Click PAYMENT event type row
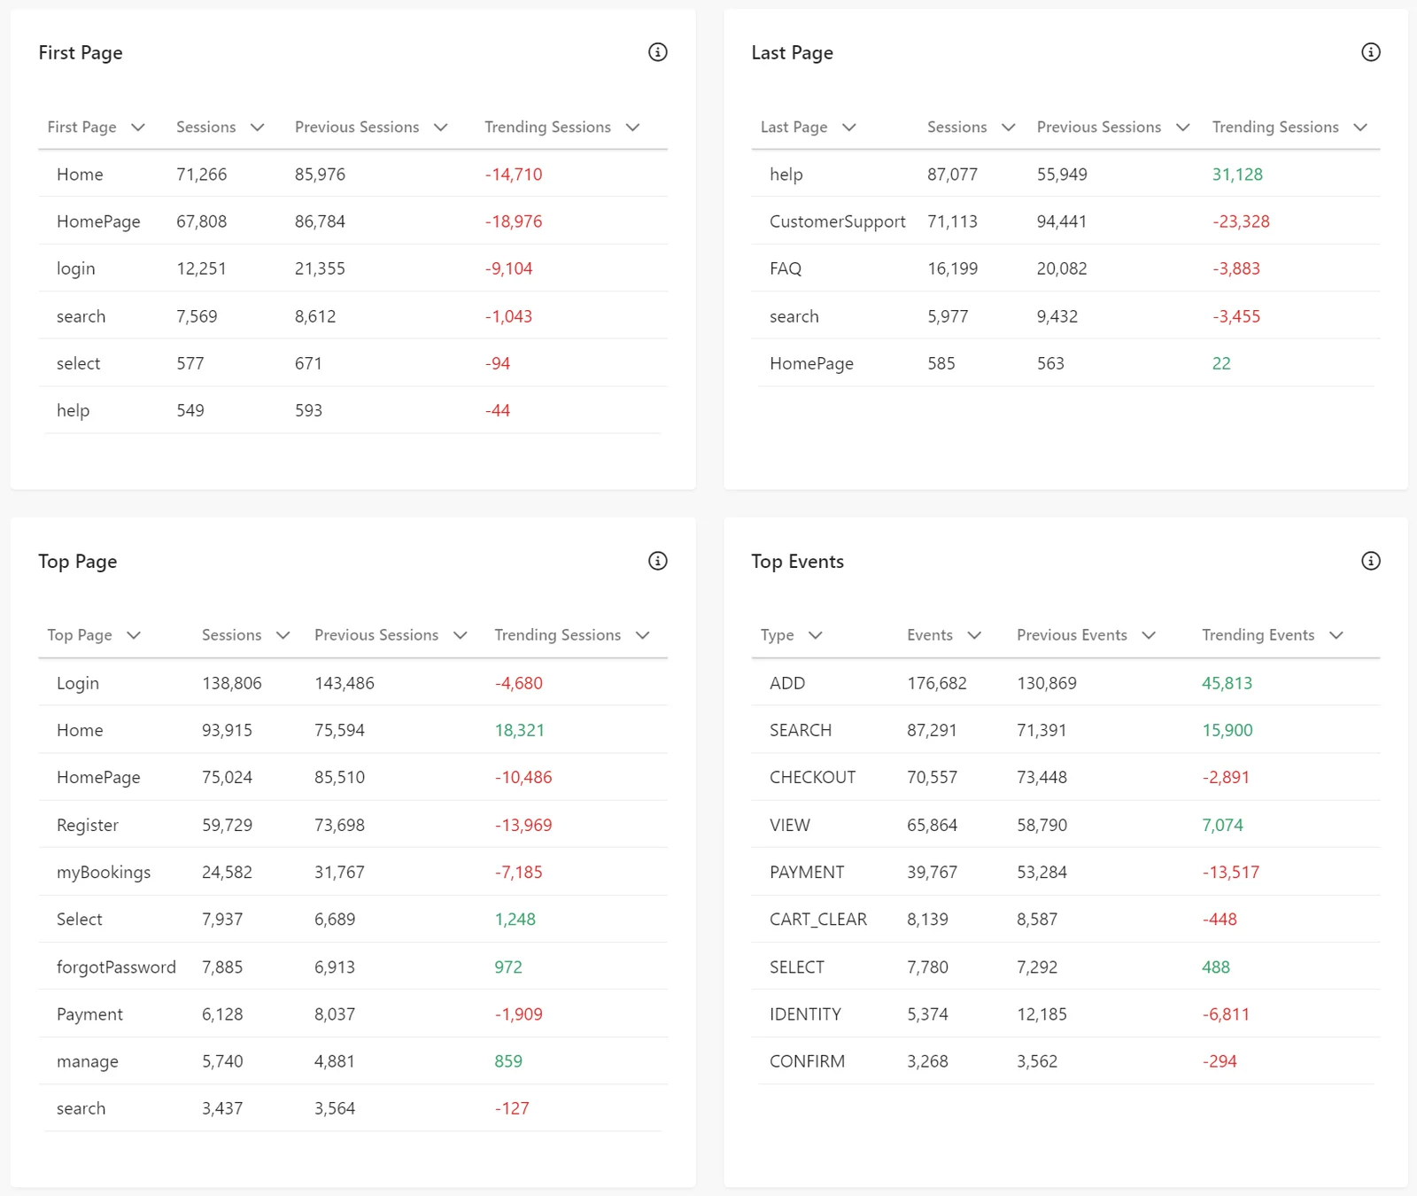 (1065, 873)
